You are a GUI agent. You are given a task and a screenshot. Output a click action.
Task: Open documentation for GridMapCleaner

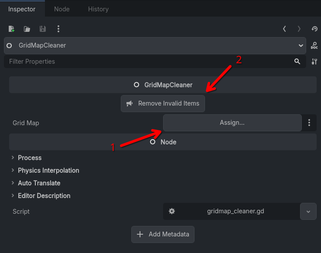click(x=314, y=45)
